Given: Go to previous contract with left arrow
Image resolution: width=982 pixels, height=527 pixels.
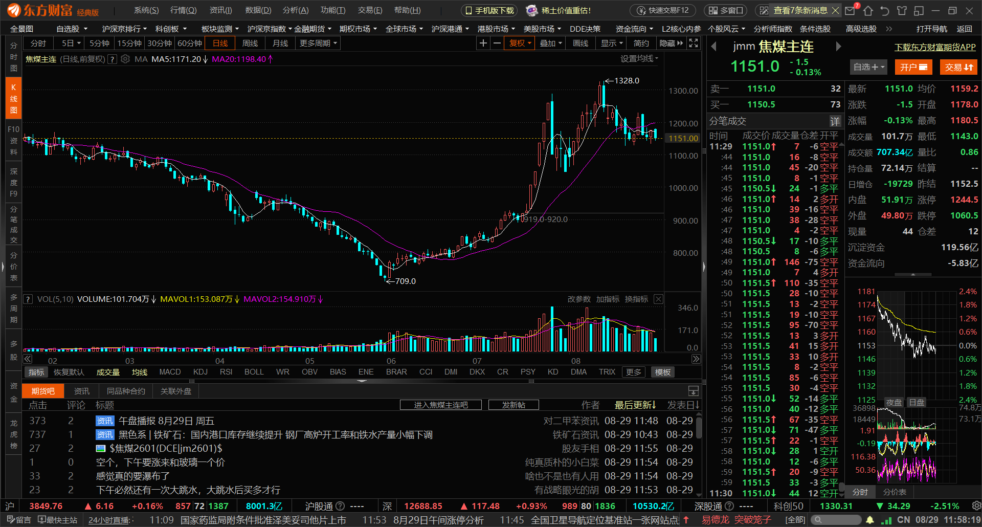Looking at the screenshot, I should coord(714,47).
